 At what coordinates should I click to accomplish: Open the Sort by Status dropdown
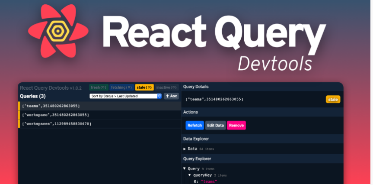pyautogui.click(x=125, y=96)
